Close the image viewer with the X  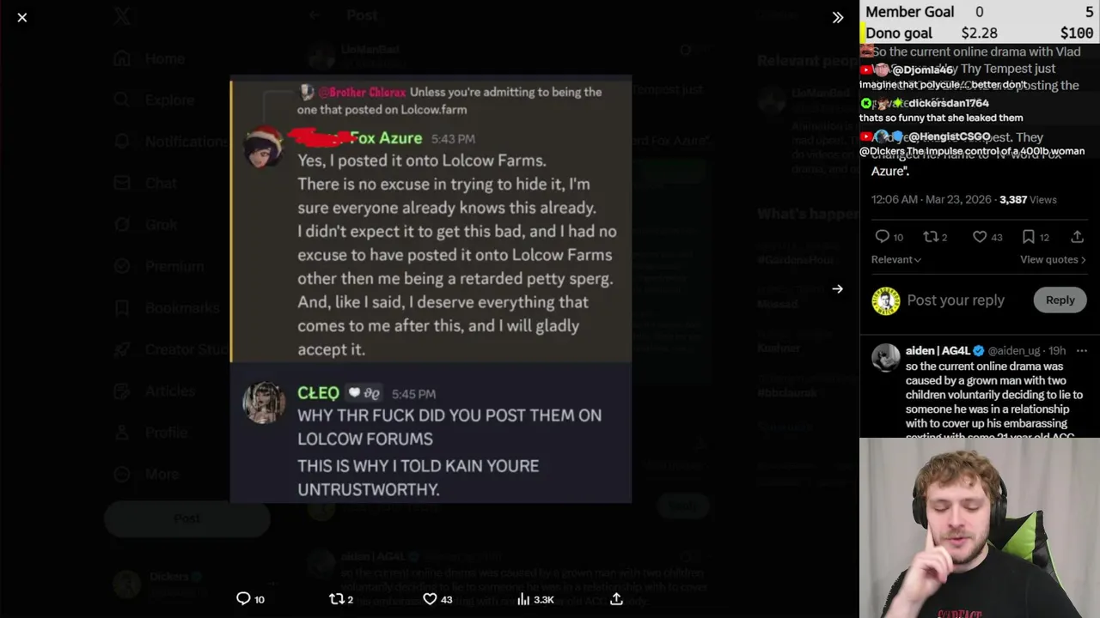(22, 17)
